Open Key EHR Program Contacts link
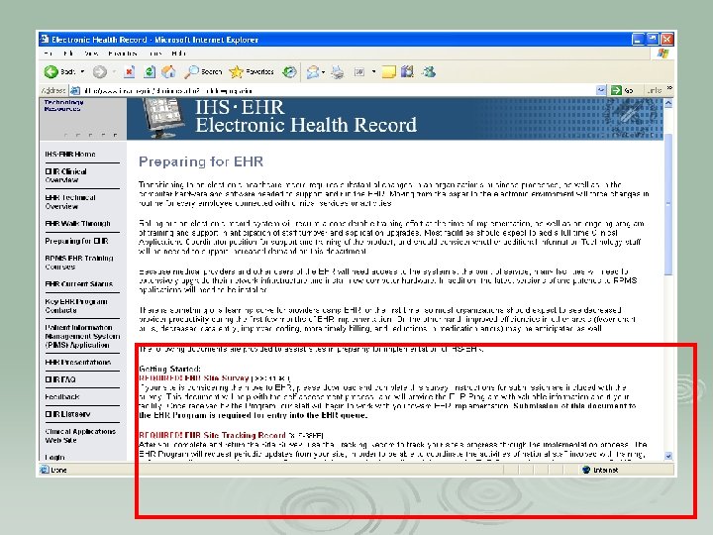This screenshot has height=535, width=713. (76, 306)
